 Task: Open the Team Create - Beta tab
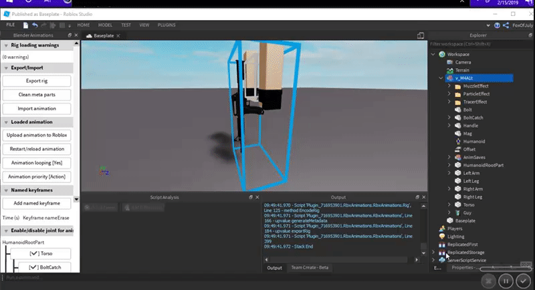310,267
